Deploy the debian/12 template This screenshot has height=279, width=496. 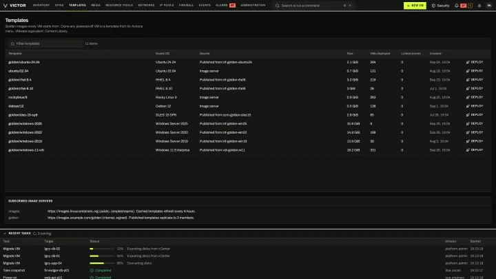475,106
